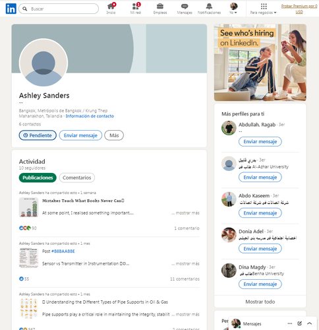Click Enviar mensaje on Ashley's profile
Viewport: 319px width, 330px height.
tap(80, 135)
